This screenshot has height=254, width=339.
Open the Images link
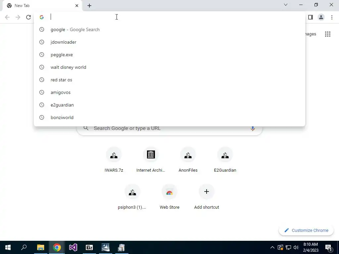[x=311, y=34]
